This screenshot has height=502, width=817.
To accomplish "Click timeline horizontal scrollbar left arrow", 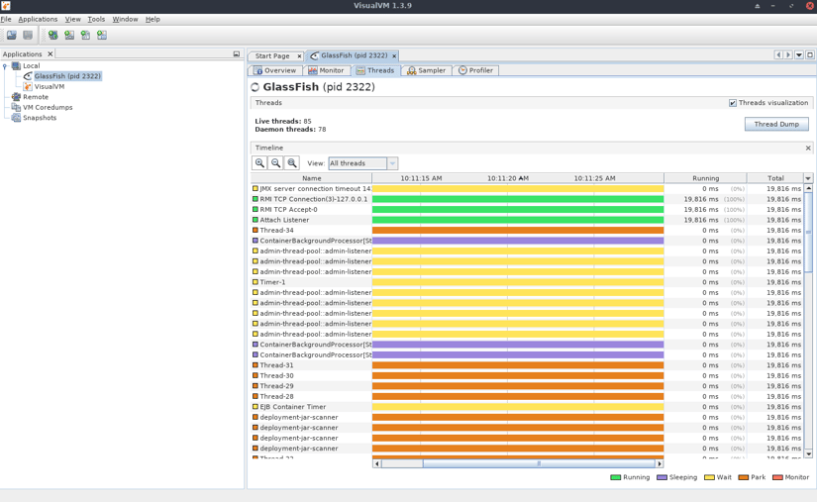I will click(376, 463).
